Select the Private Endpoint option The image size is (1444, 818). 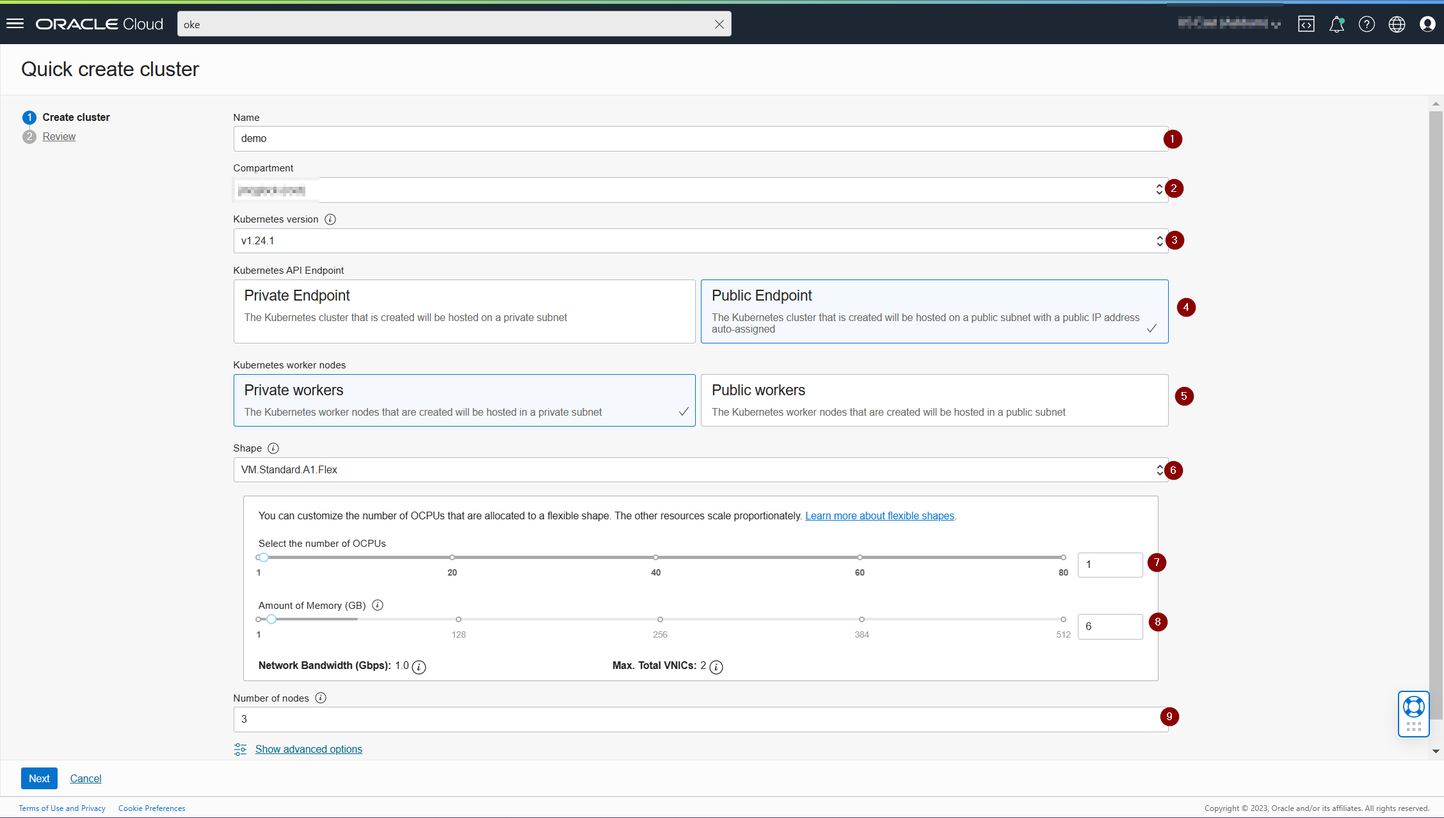(464, 311)
